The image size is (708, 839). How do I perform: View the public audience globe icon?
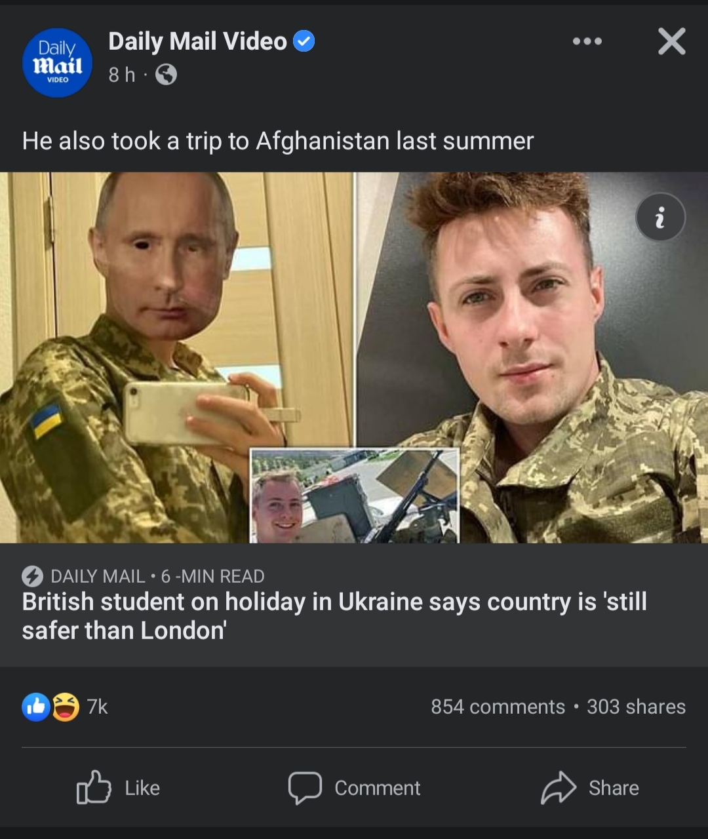pos(166,75)
